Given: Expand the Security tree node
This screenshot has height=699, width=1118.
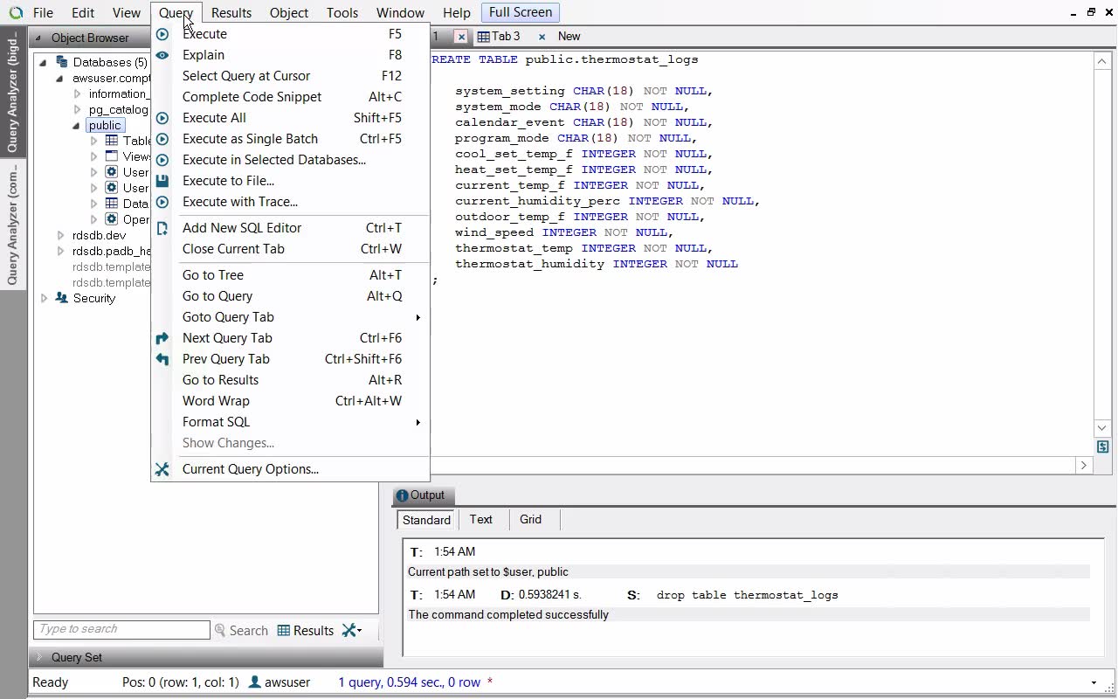Looking at the screenshot, I should pyautogui.click(x=45, y=298).
